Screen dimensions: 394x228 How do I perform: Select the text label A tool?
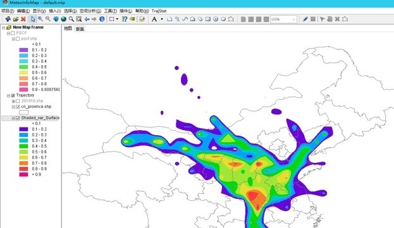point(154,19)
